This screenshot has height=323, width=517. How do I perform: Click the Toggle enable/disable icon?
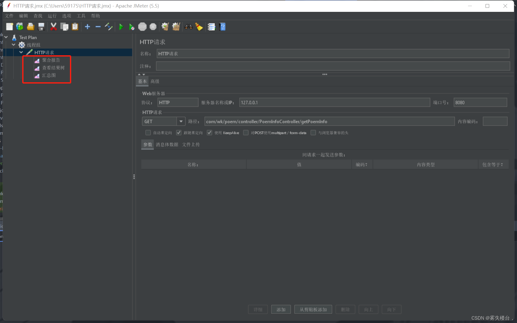(x=109, y=27)
